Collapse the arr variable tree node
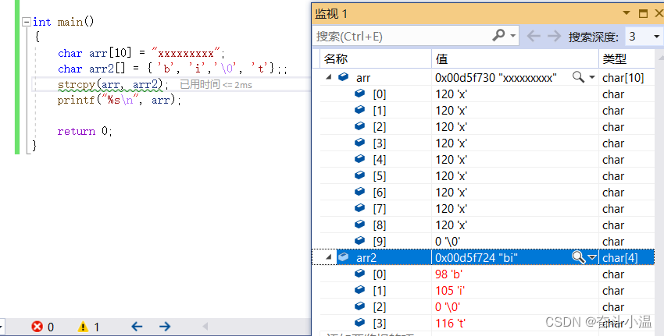664x336 pixels. (x=329, y=77)
